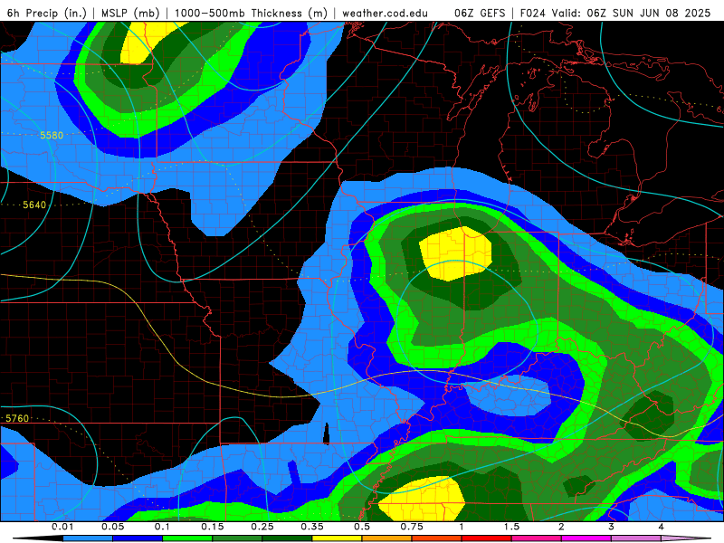Click the '6h Precip (in.)' header text

point(47,14)
